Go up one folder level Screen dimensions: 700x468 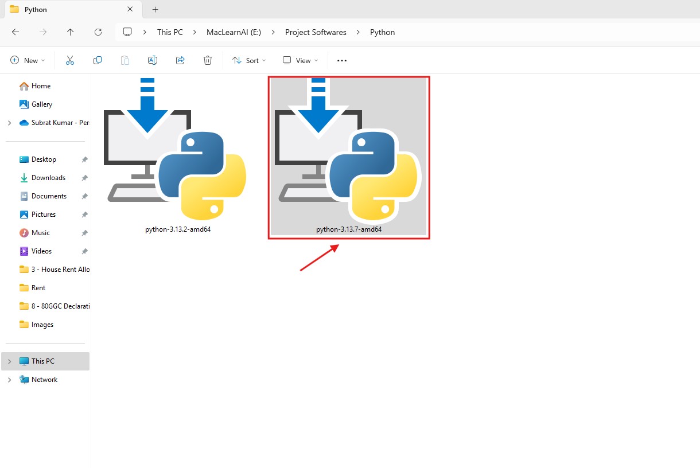[70, 32]
